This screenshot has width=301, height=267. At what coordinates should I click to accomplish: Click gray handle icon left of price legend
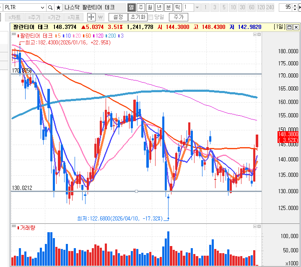coord(14,34)
